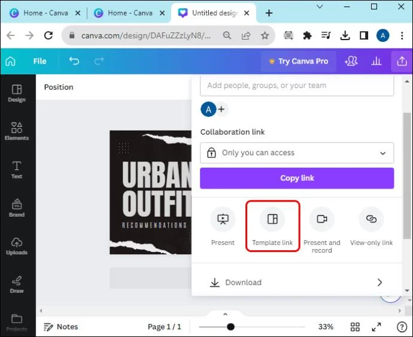The height and width of the screenshot is (337, 413).
Task: Open the tab search chevron in title bar
Action: [320, 7]
